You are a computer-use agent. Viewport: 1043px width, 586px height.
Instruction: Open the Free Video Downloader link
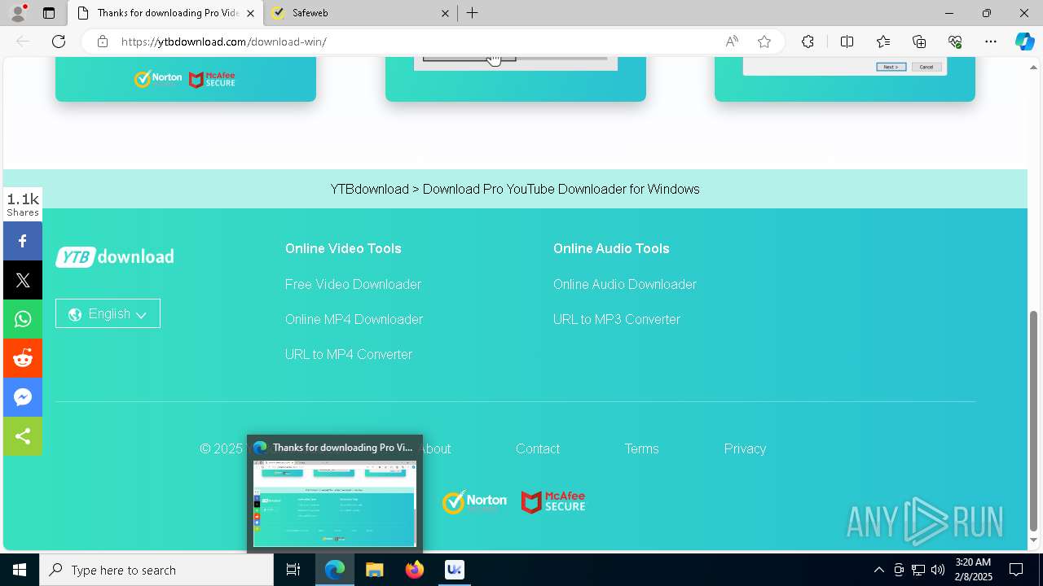tap(353, 284)
